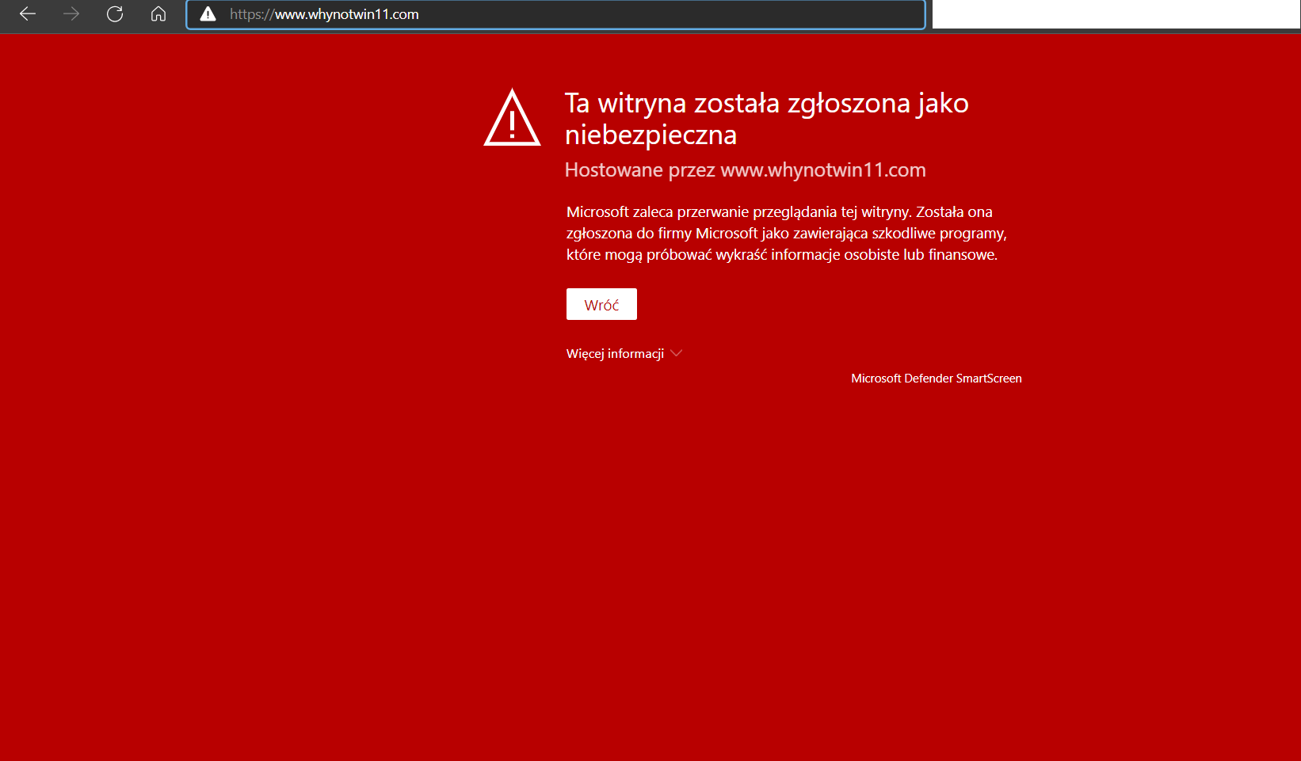Screen dimensions: 1301x761
Task: Expand the Więcej informacji section
Action: [615, 353]
